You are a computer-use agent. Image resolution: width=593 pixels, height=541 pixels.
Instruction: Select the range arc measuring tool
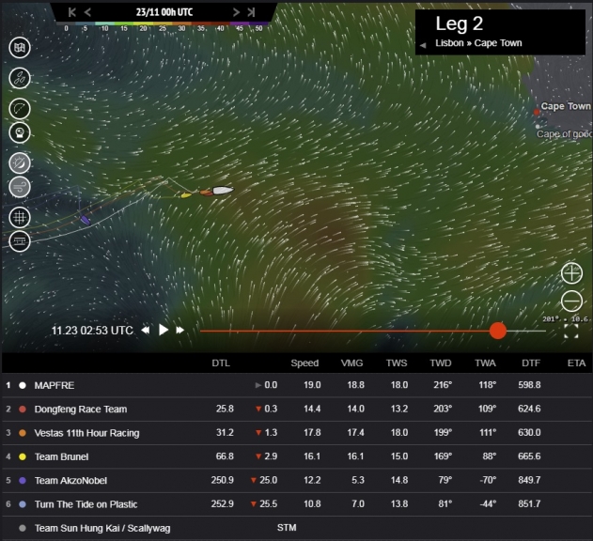[20, 109]
